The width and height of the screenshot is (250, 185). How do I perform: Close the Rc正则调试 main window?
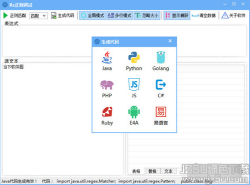coord(243,4)
